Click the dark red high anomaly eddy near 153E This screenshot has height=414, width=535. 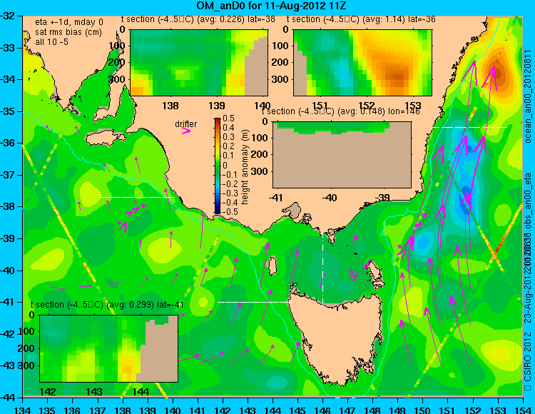496,72
